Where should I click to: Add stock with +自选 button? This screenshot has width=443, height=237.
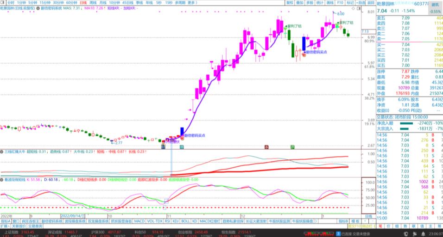(x=361, y=2)
